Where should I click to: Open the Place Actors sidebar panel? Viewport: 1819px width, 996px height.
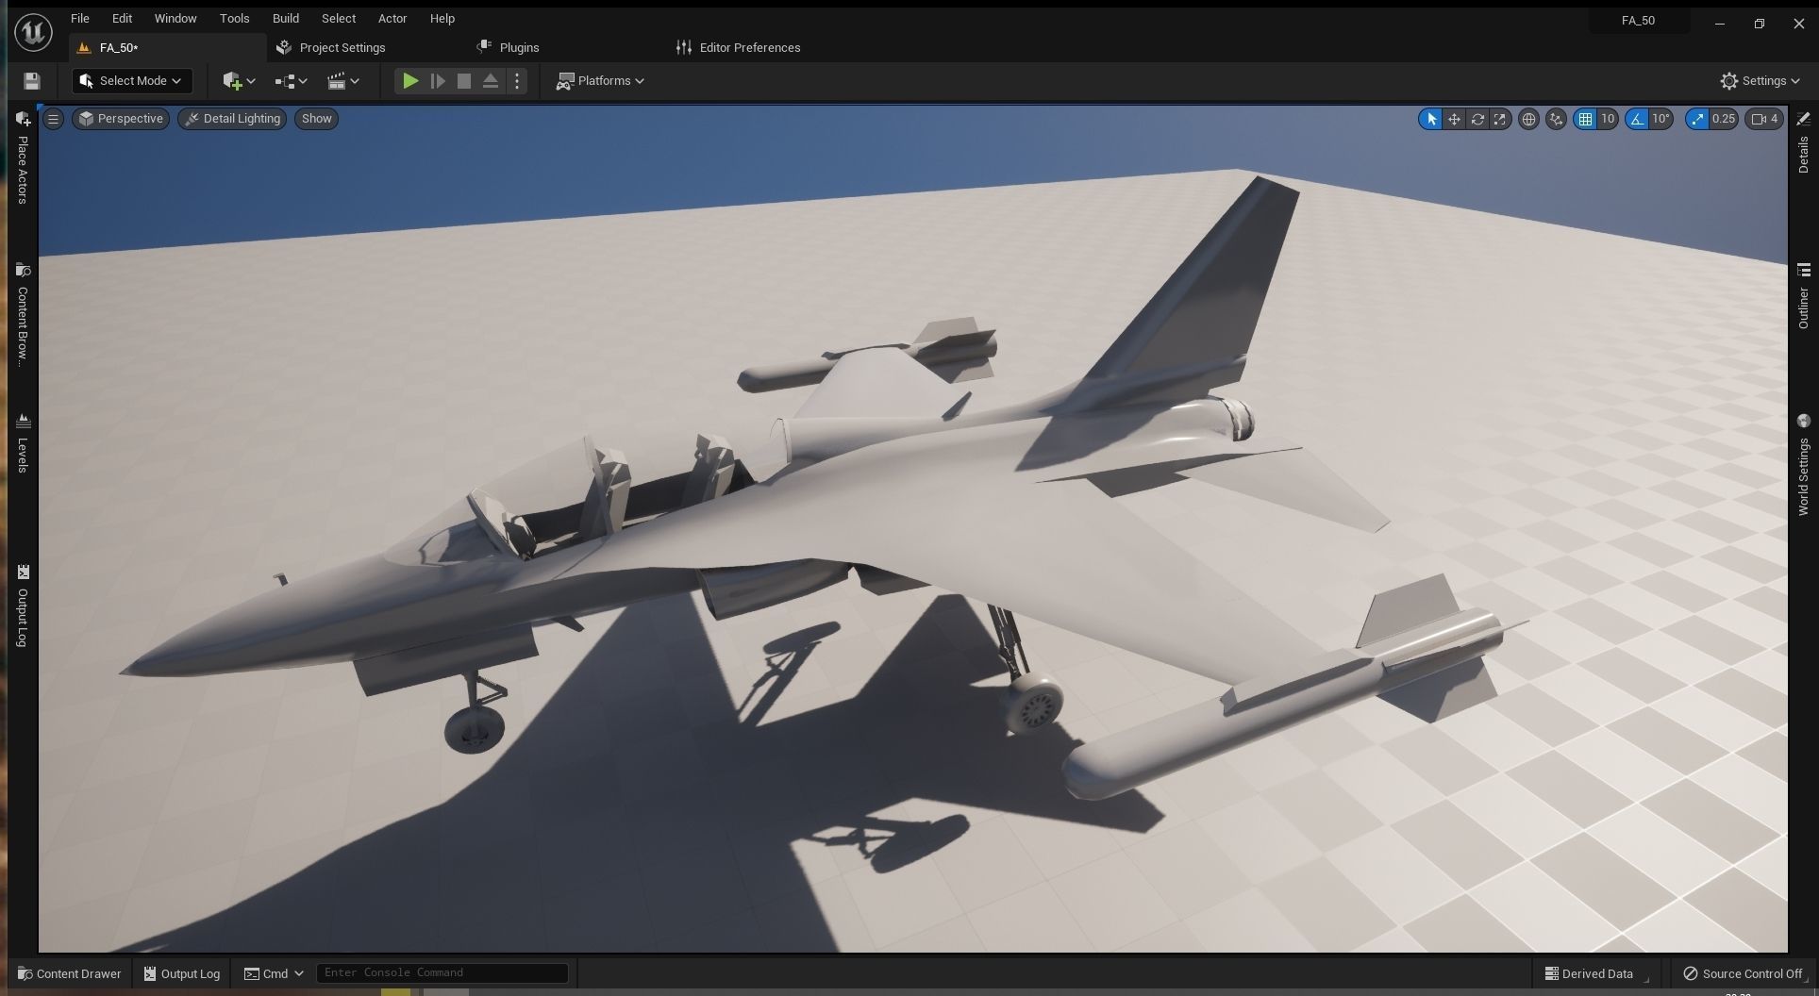coord(23,157)
